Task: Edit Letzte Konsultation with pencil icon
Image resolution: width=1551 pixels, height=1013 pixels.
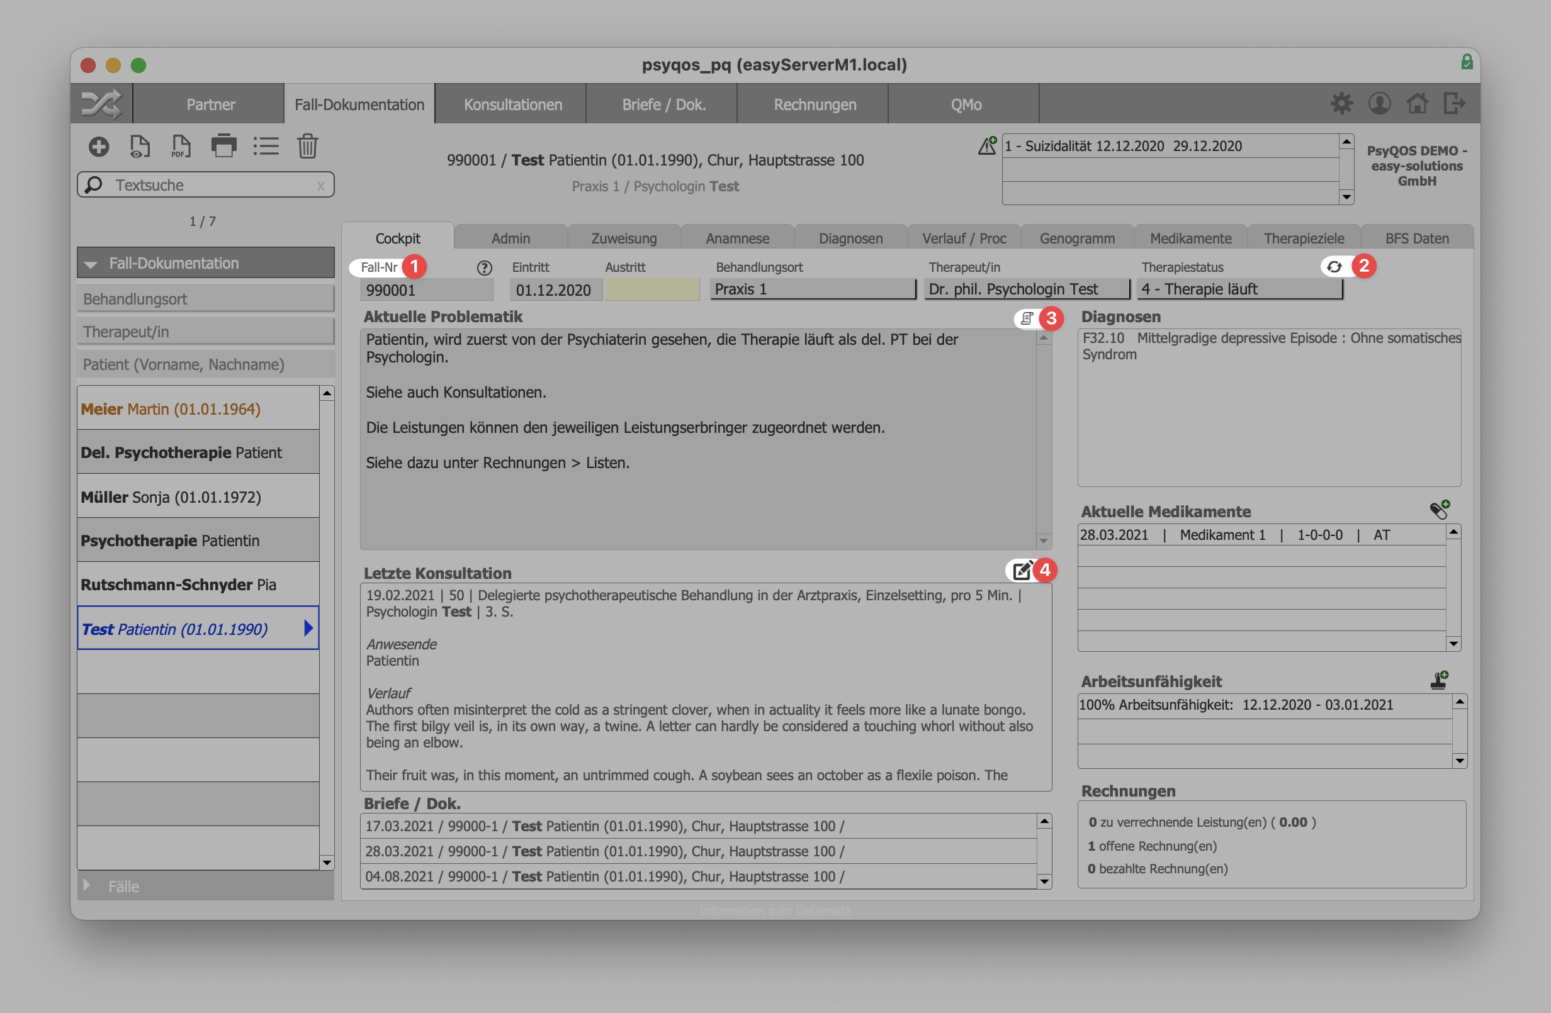Action: [x=1022, y=571]
